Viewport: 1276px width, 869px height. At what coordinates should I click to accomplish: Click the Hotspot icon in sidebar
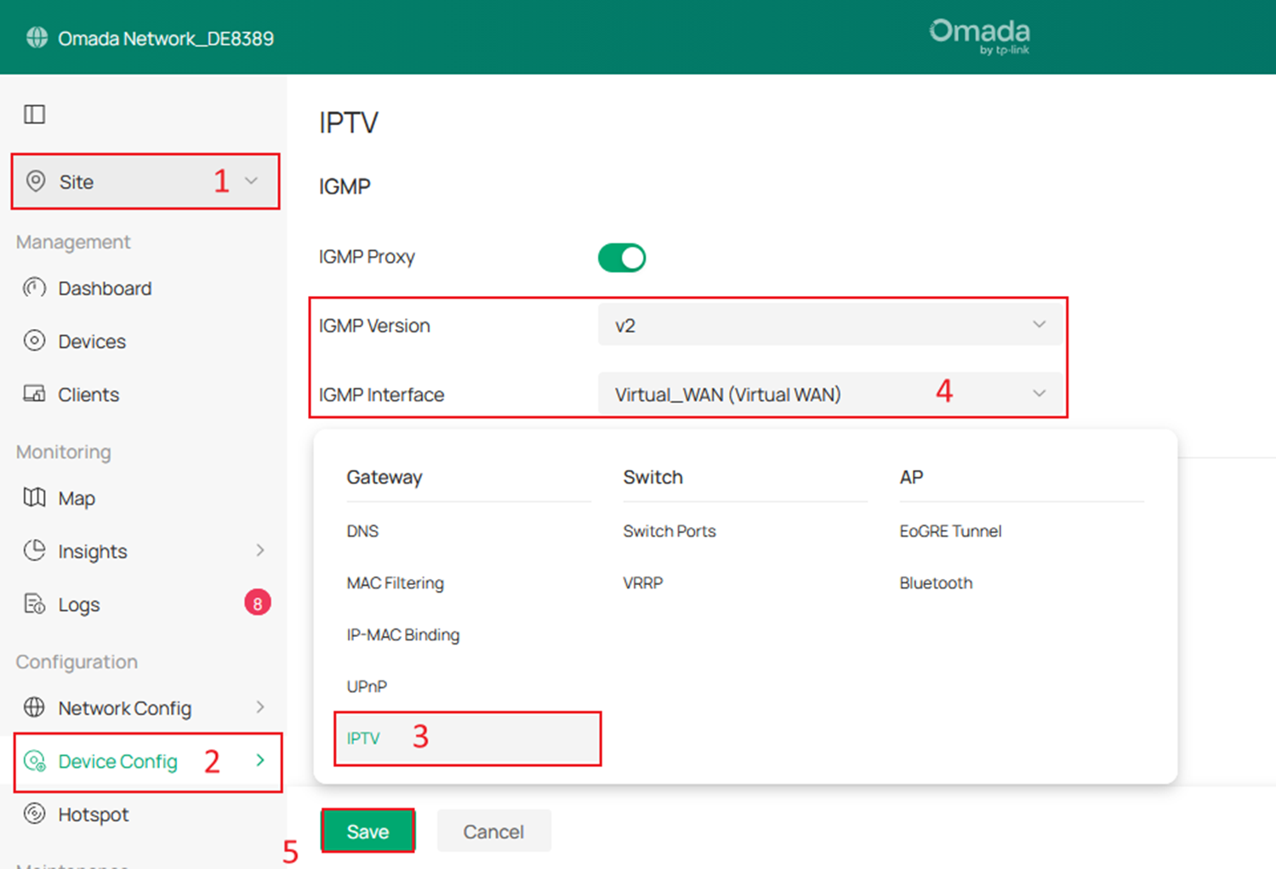(34, 814)
